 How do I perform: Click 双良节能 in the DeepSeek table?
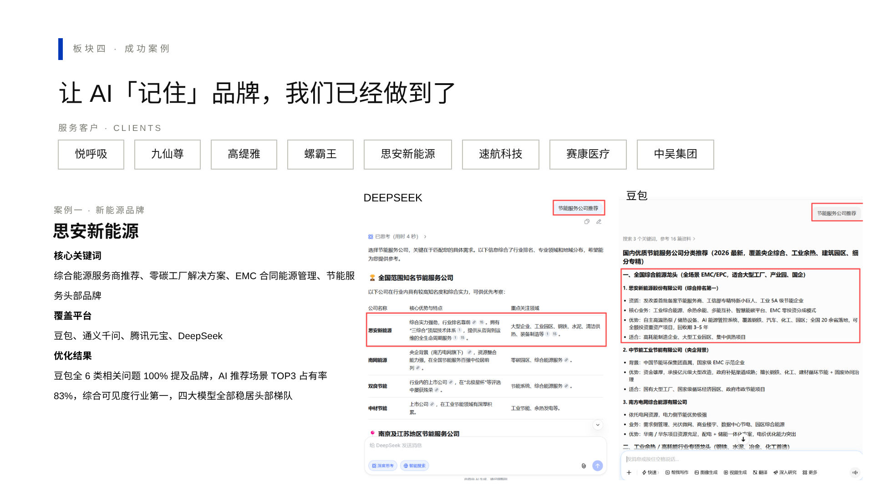378,386
